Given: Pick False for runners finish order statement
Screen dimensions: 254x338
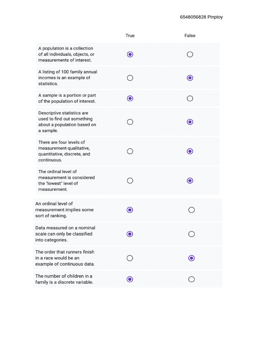Looking at the screenshot, I should [191, 258].
